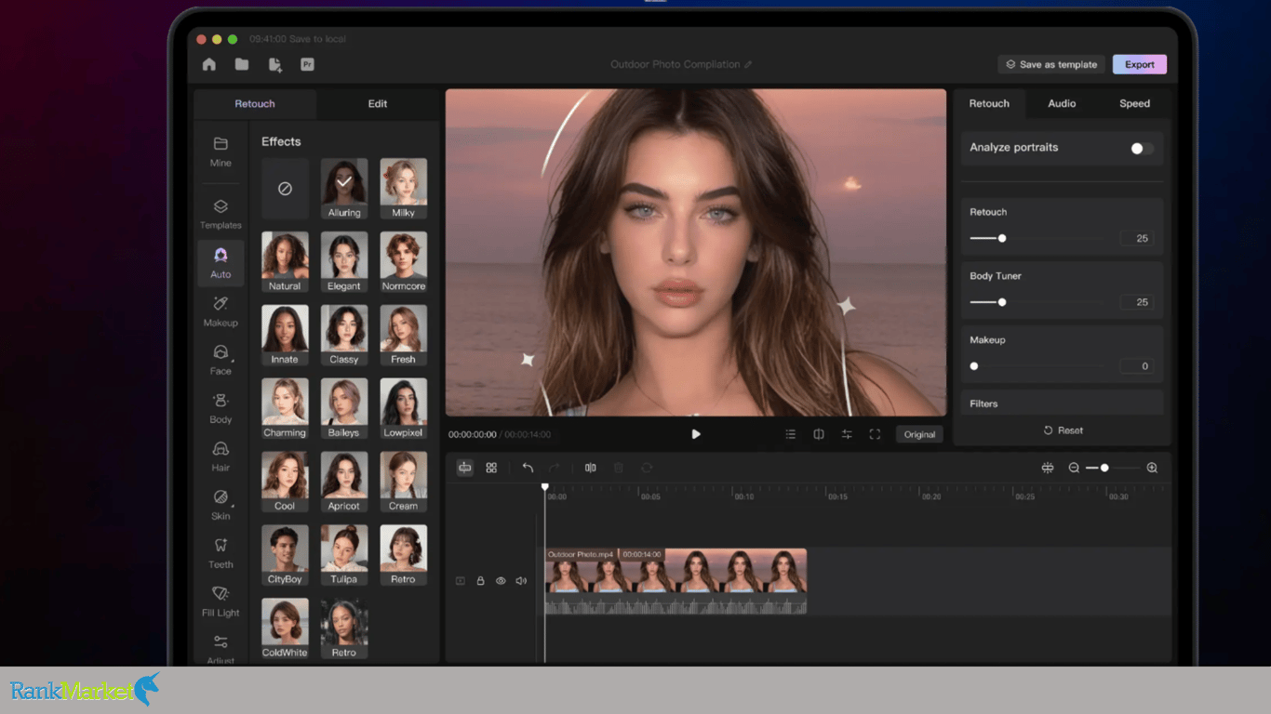The width and height of the screenshot is (1271, 714).
Task: Open the list icon under preview
Action: point(791,434)
